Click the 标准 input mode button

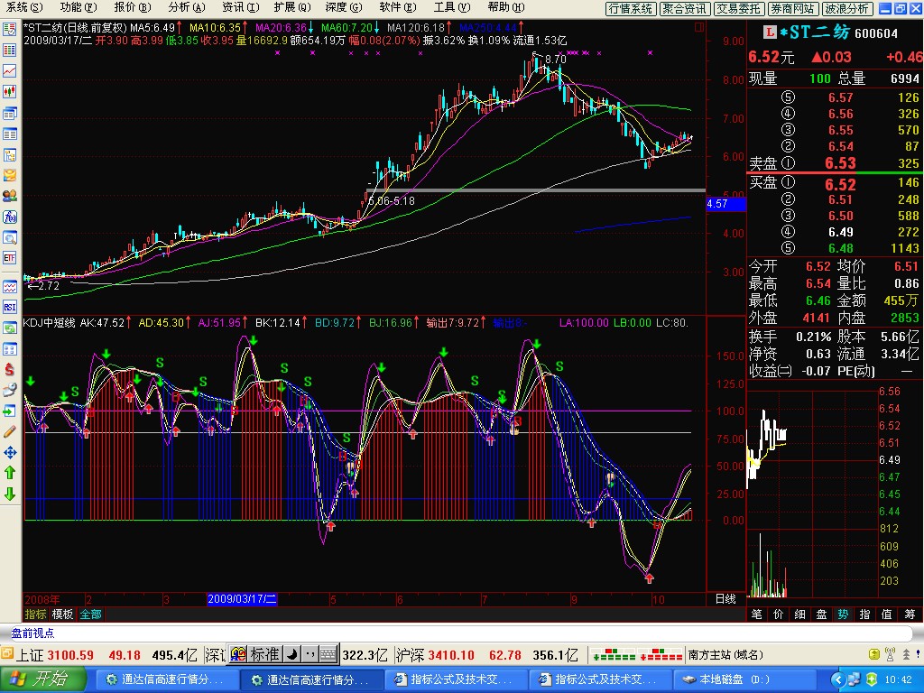tap(264, 654)
